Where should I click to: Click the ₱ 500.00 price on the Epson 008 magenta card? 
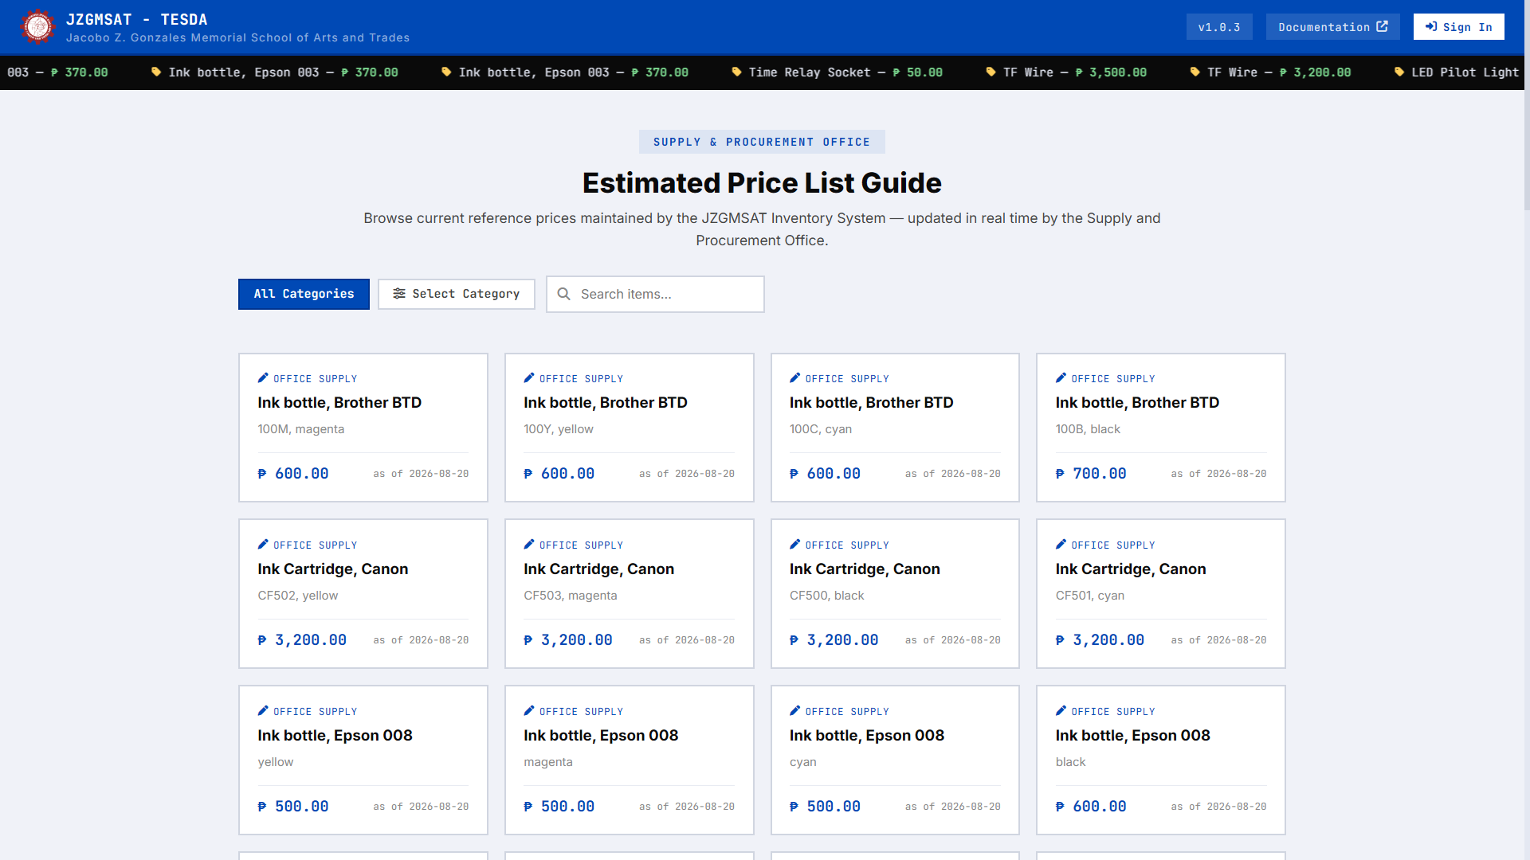(x=559, y=807)
